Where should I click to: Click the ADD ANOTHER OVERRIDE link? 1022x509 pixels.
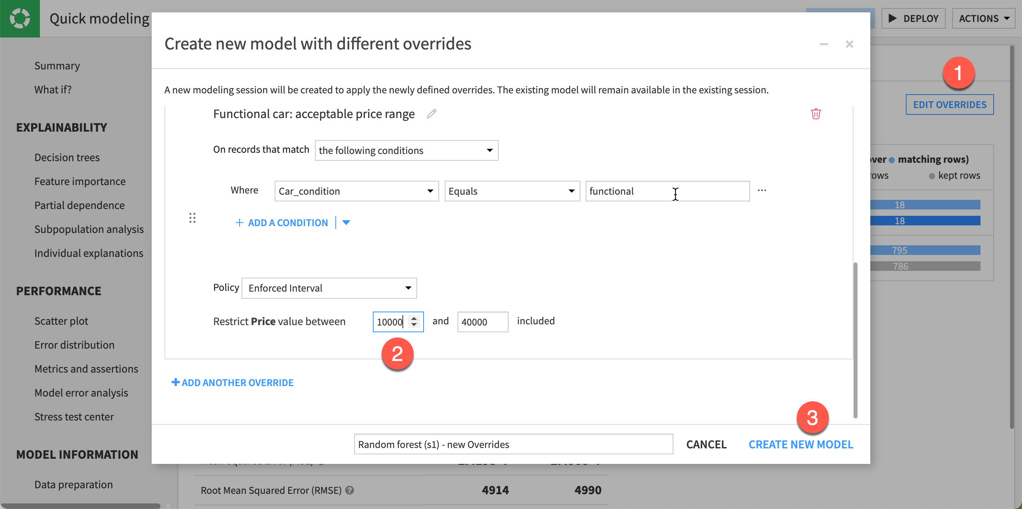click(233, 382)
